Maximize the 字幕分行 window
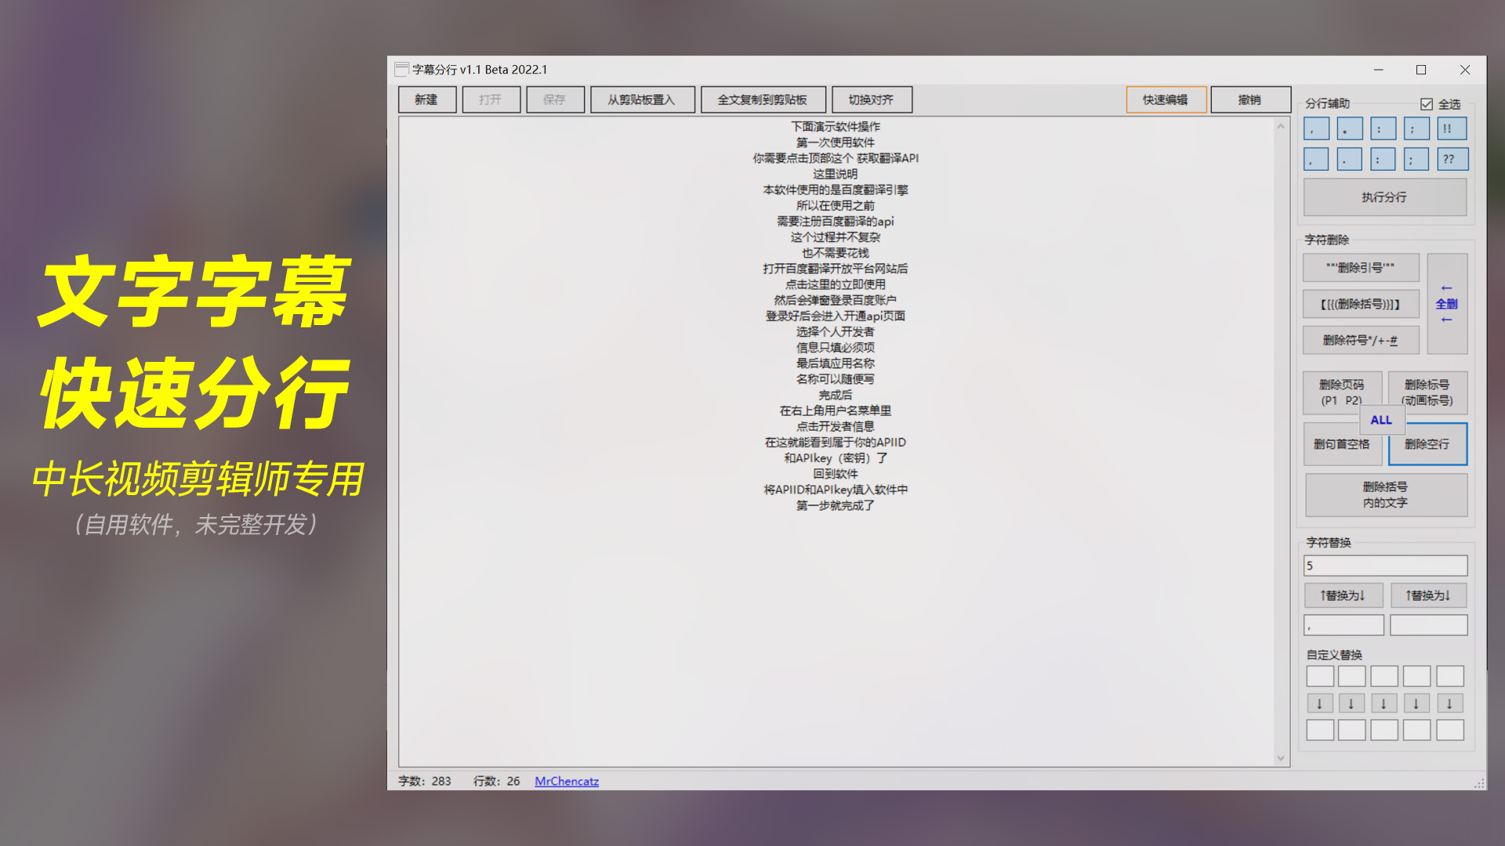 [1421, 70]
